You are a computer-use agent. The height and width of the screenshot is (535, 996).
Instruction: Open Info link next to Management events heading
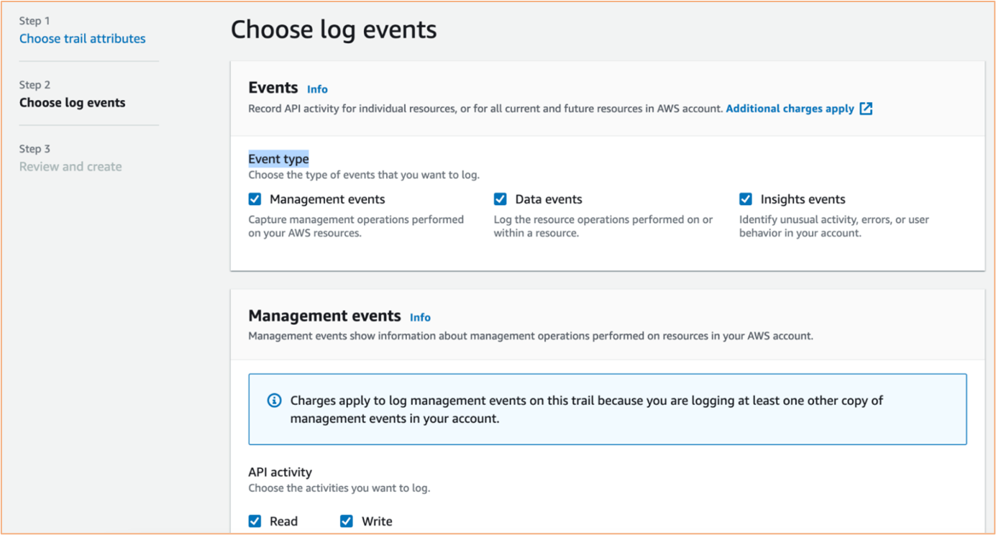pyautogui.click(x=420, y=317)
